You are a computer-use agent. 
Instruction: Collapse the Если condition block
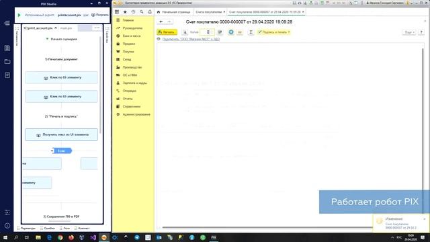tap(52, 151)
